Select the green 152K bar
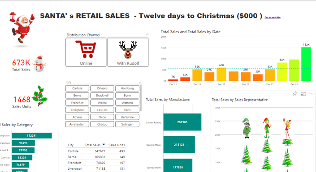This screenshot has width=316, height=172. 306,64
